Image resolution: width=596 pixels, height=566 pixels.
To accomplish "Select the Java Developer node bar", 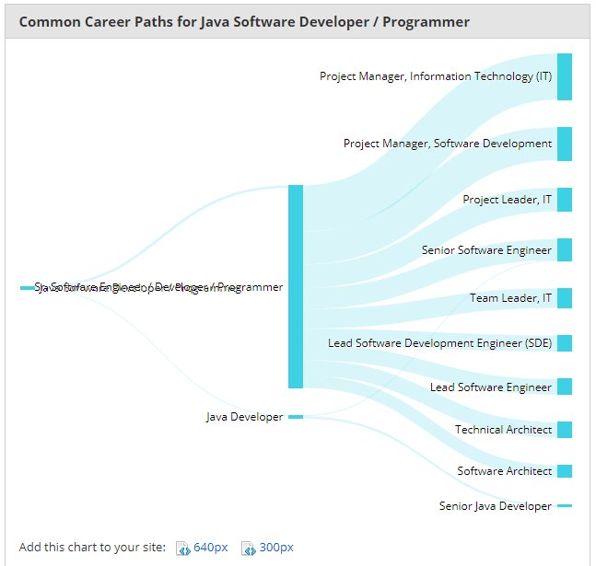I will [x=296, y=417].
